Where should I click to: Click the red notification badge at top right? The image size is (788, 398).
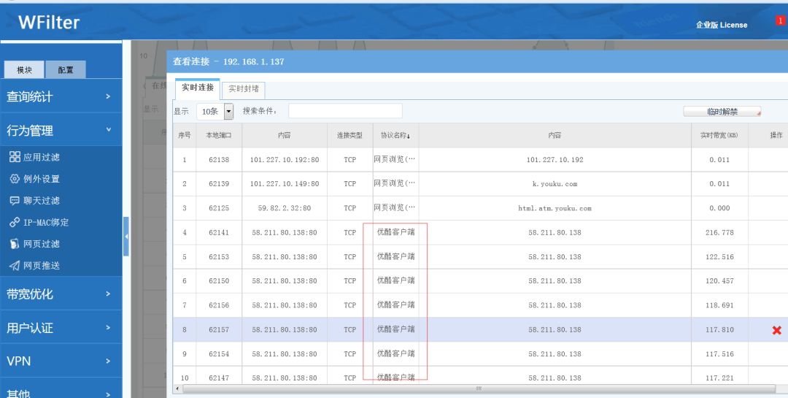tap(780, 21)
